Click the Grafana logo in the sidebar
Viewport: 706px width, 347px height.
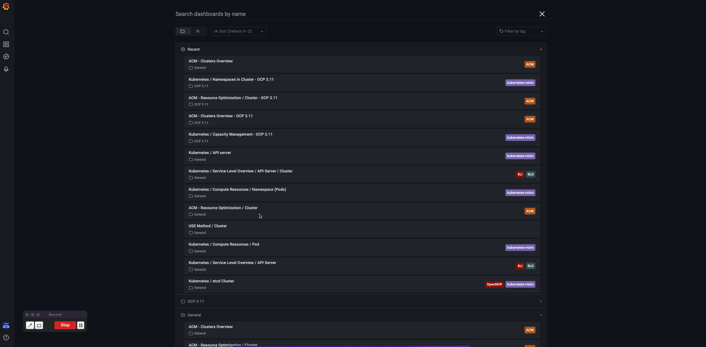(6, 6)
